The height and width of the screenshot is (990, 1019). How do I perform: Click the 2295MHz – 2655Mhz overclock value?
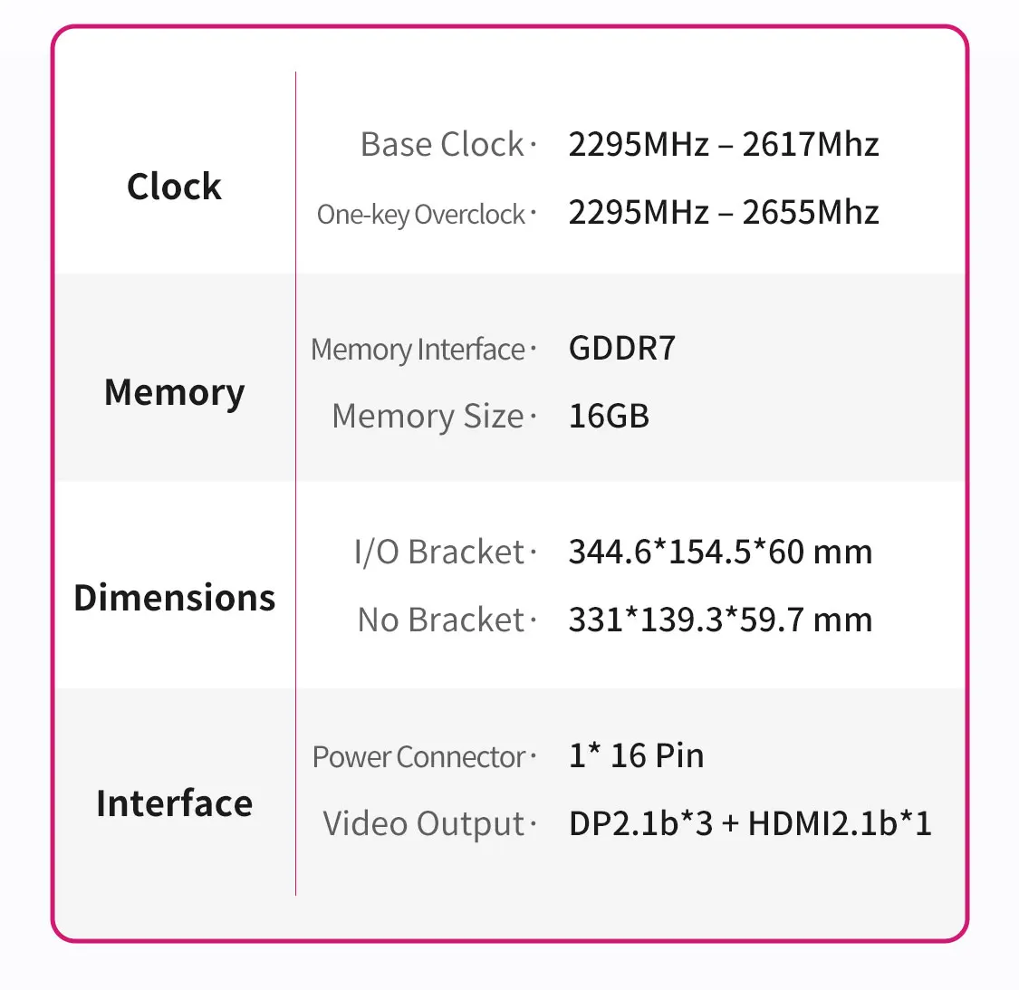pos(723,212)
